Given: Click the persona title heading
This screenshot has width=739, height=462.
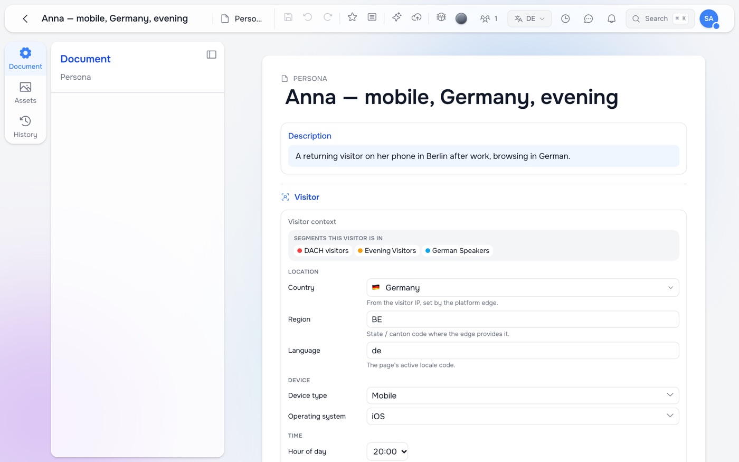Looking at the screenshot, I should [x=451, y=97].
